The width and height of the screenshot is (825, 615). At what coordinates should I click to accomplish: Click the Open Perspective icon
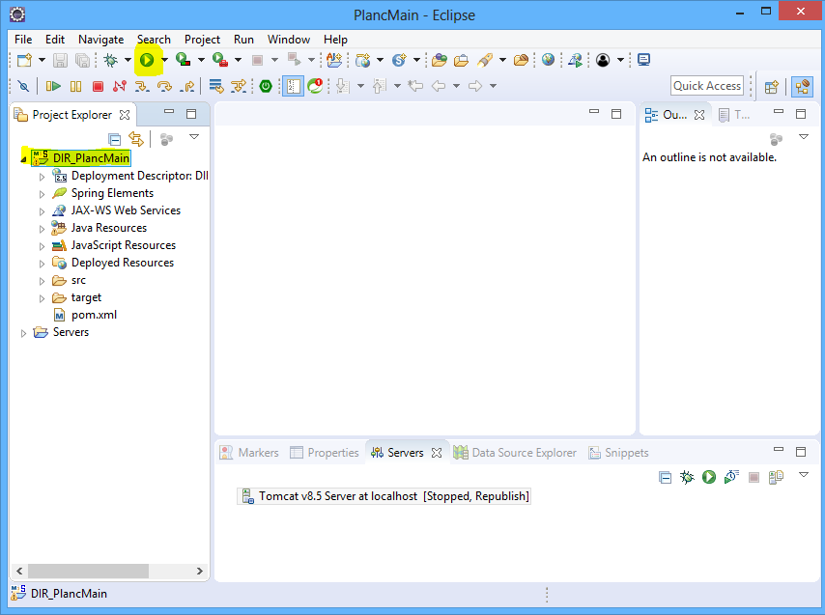772,86
